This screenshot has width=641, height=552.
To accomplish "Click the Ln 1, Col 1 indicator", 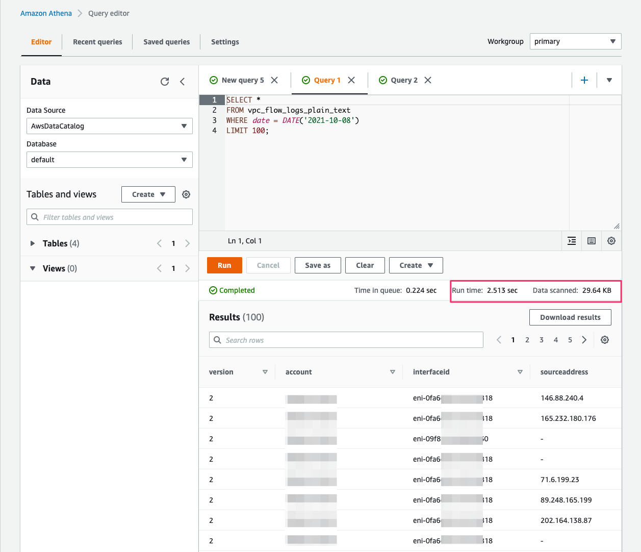I will (x=245, y=241).
